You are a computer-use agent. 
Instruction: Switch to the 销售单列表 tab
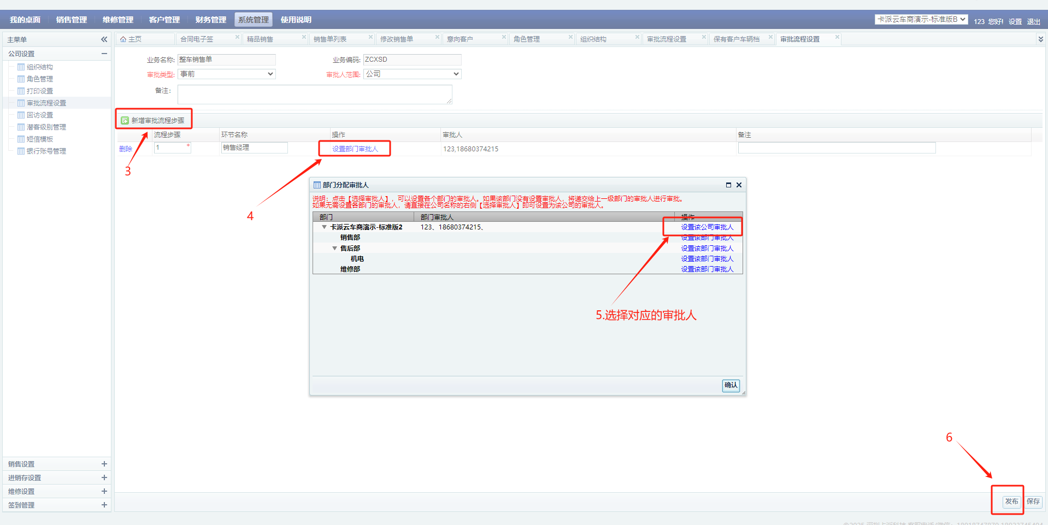[330, 39]
